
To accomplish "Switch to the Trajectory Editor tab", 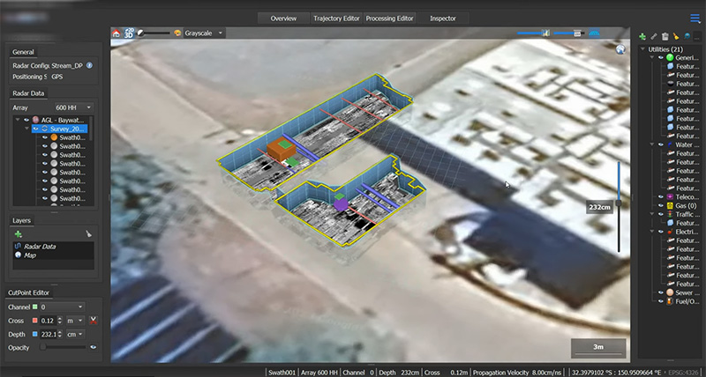I will [x=338, y=18].
